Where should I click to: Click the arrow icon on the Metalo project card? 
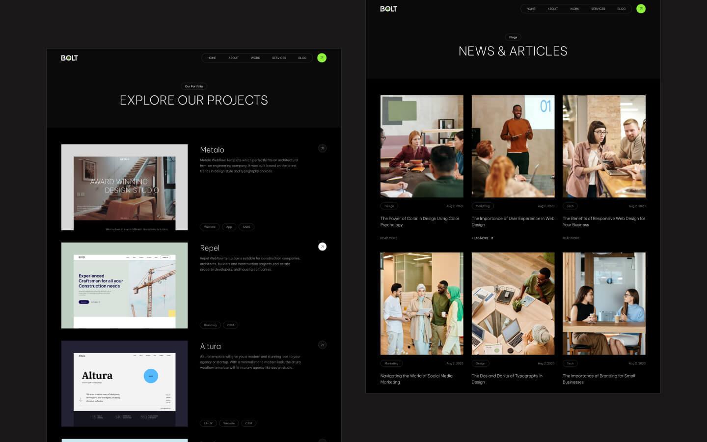coord(322,148)
